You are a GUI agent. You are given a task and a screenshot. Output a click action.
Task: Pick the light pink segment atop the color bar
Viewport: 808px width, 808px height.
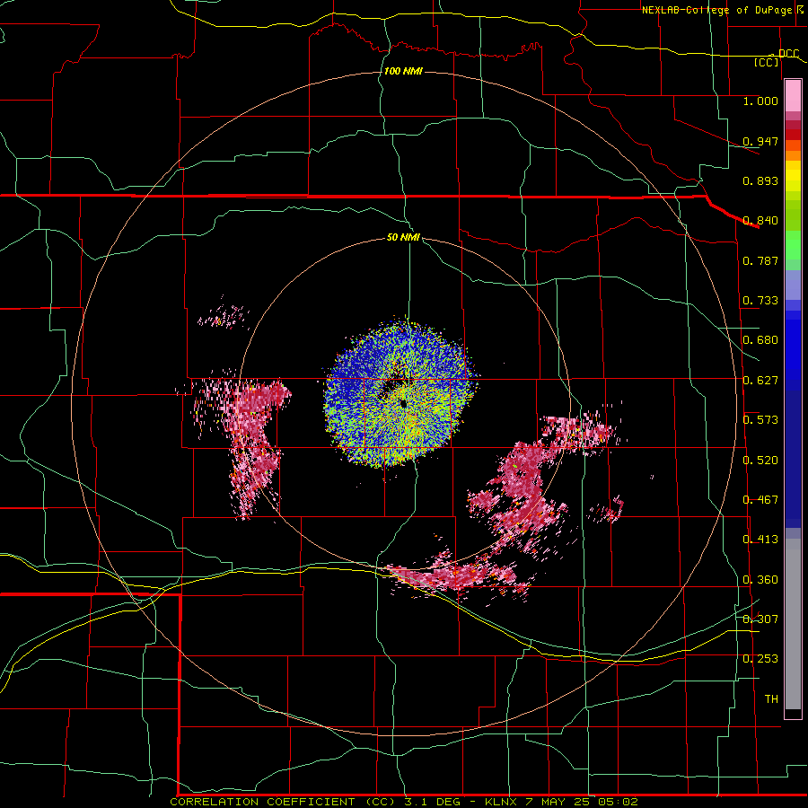tap(793, 95)
